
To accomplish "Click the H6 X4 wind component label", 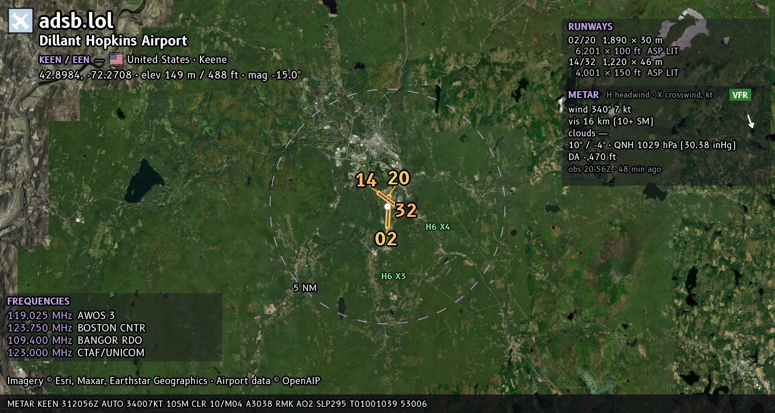I will 438,227.
